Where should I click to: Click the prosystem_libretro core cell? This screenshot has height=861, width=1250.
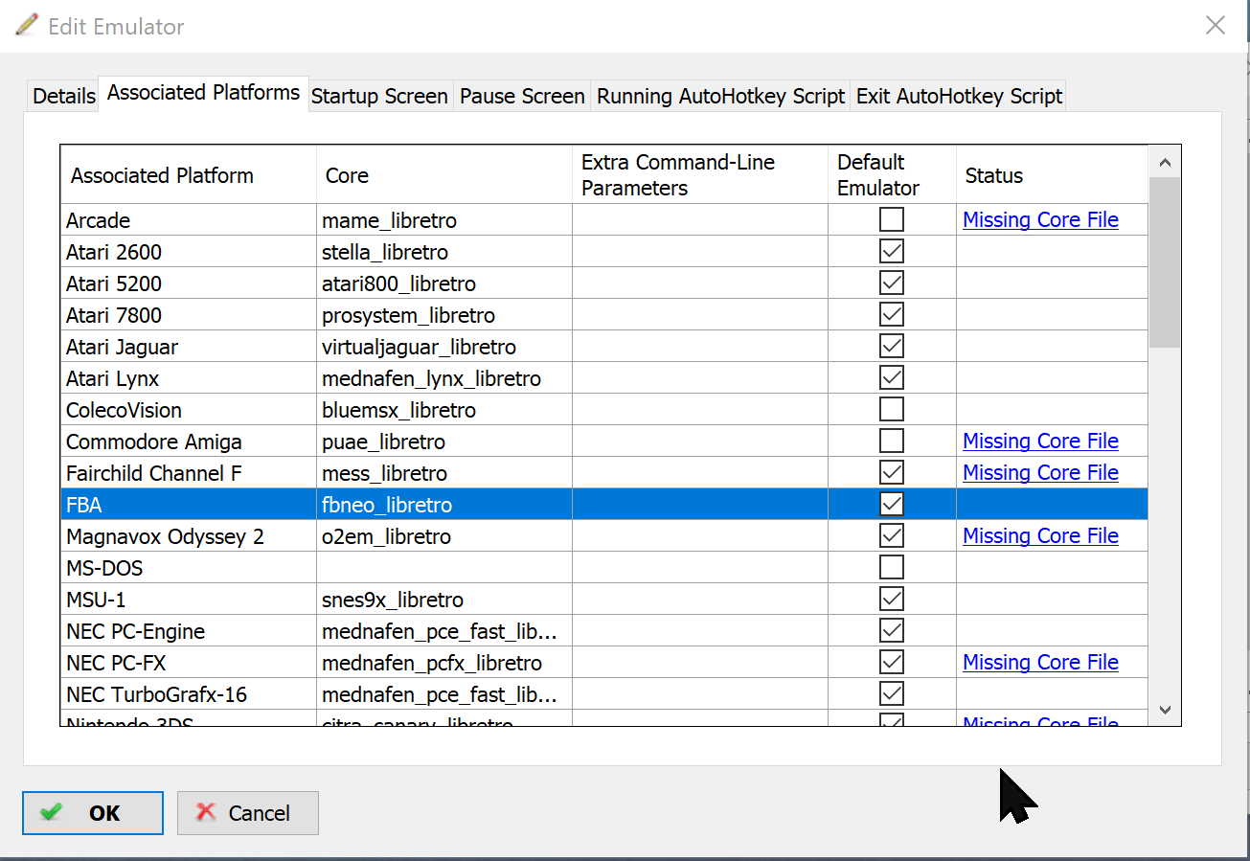[444, 315]
